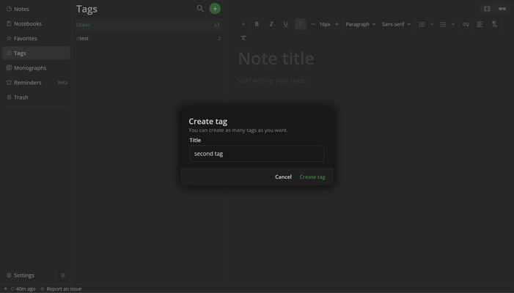
Task: Open the Paragraph style dropdown
Action: pos(360,24)
